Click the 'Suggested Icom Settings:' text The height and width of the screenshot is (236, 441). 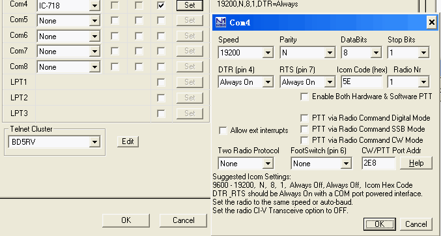[x=251, y=177]
